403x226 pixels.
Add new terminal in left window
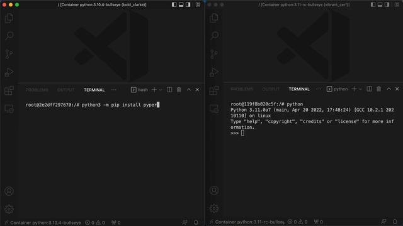(154, 90)
